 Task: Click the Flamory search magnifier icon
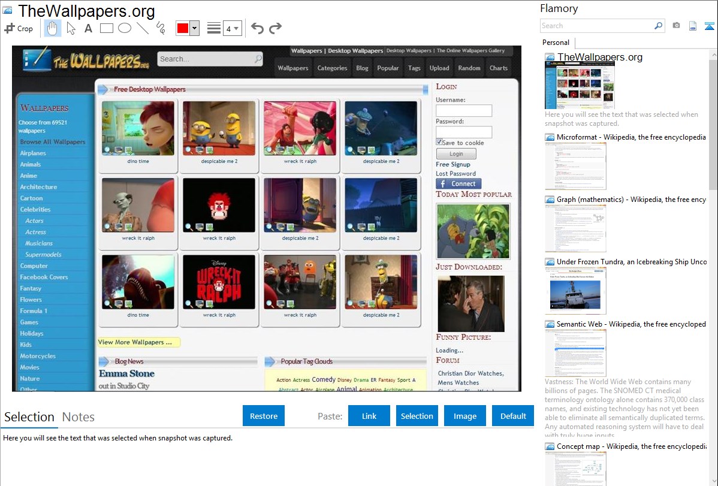click(x=658, y=26)
